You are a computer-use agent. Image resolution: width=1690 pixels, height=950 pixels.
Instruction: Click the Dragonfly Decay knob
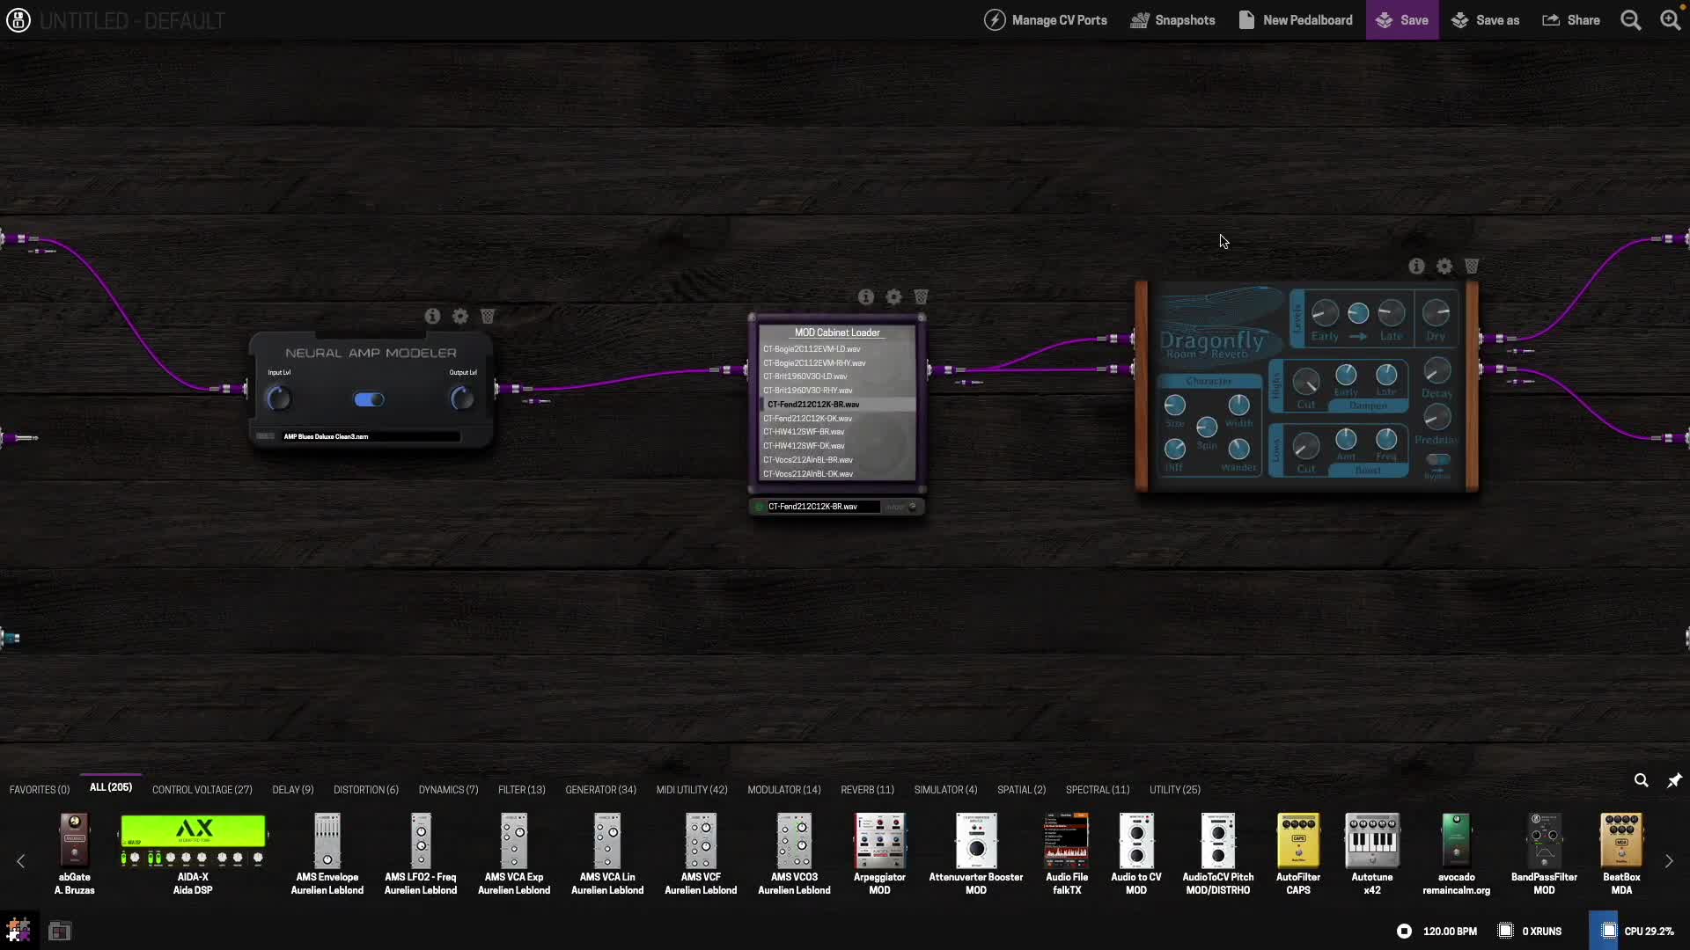pos(1436,370)
